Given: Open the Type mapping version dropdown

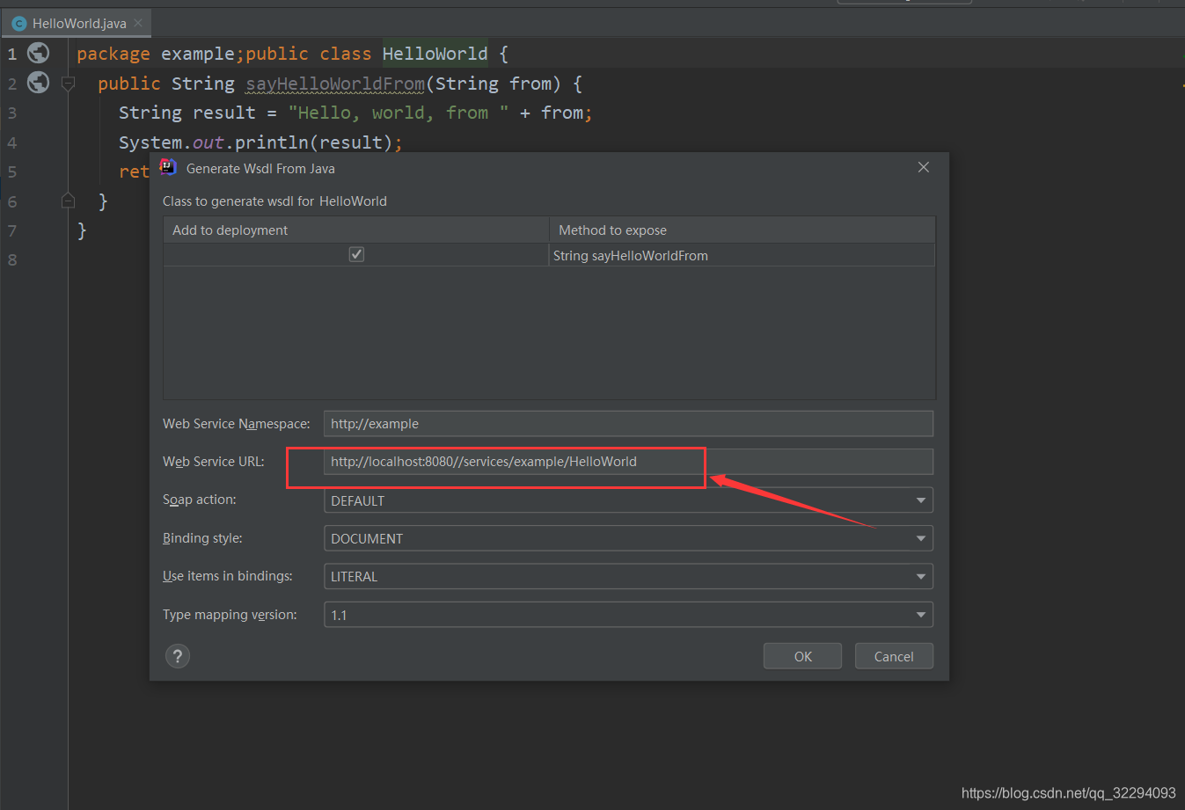Looking at the screenshot, I should 628,615.
